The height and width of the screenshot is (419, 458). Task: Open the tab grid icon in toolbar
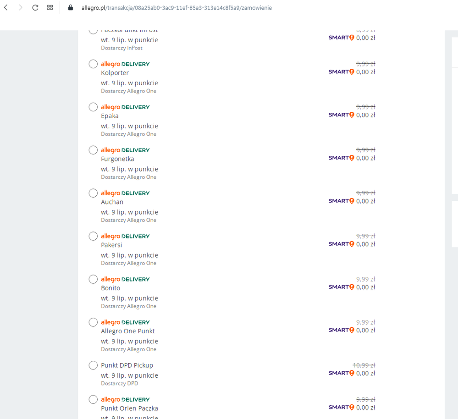50,8
